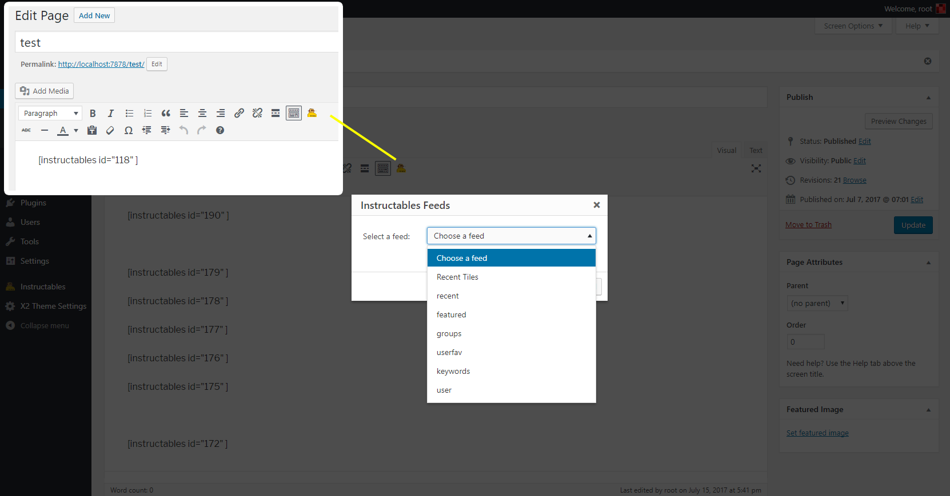Viewport: 950px width, 496px height.
Task: Toggle bold formatting in the editor toolbar
Action: click(x=93, y=113)
